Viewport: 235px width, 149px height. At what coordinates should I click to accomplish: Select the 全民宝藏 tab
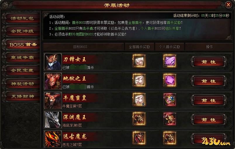point(22,70)
